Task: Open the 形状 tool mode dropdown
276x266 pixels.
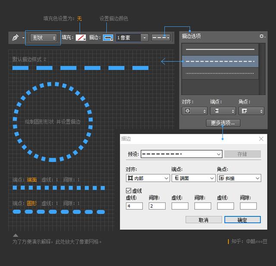Action: click(x=43, y=38)
